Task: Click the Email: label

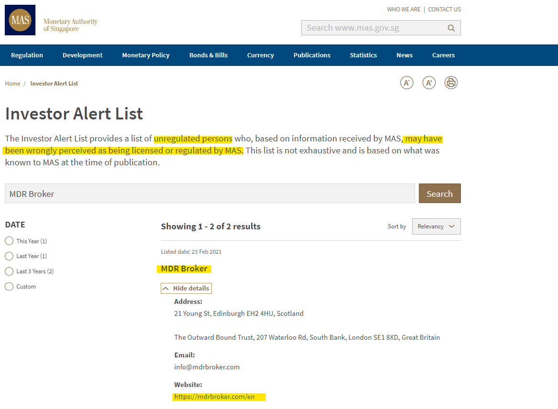Action: [x=185, y=355]
